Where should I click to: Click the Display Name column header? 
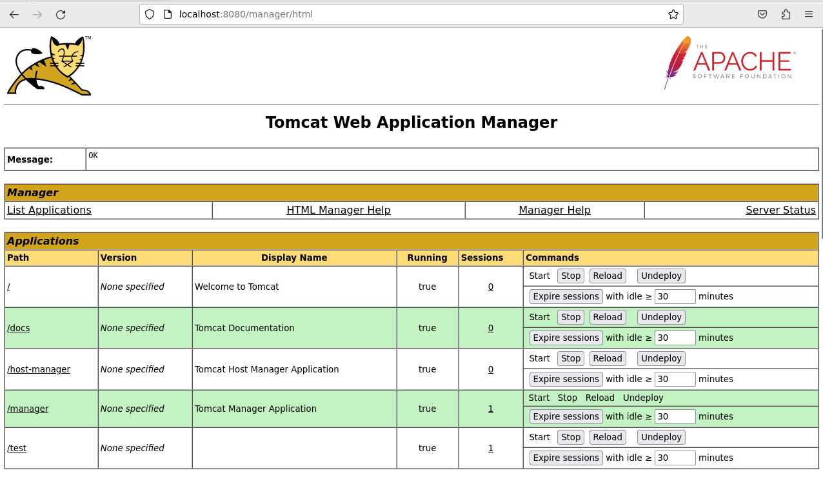pyautogui.click(x=294, y=258)
